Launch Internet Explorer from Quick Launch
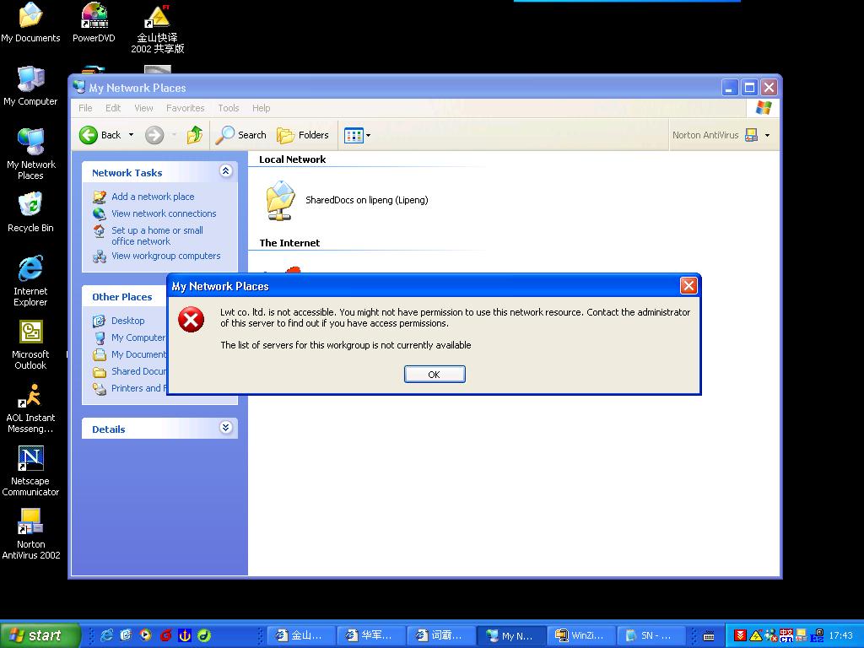Image resolution: width=864 pixels, height=648 pixels. 106,635
